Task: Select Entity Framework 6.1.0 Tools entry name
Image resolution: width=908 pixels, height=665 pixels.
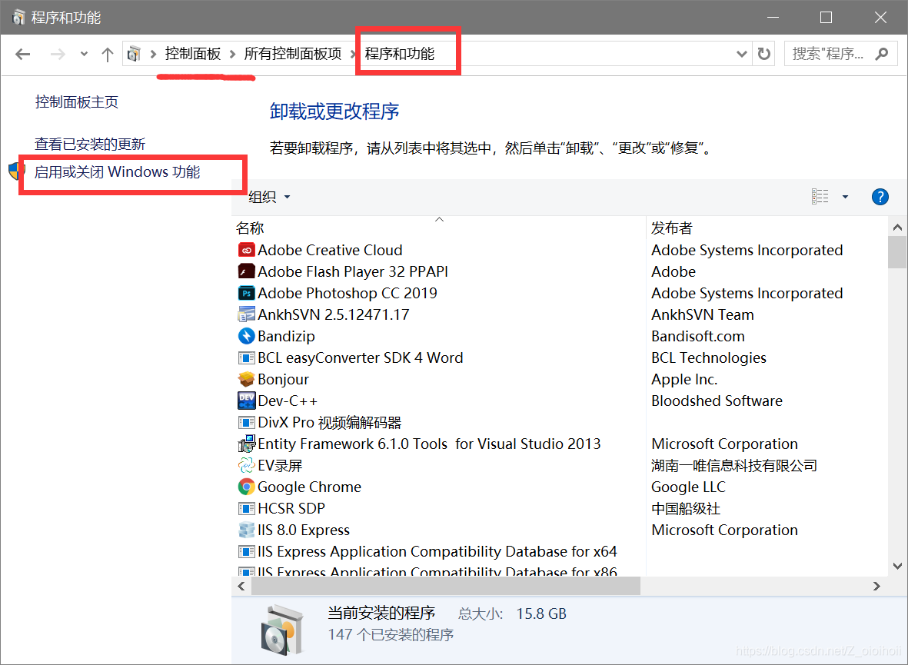Action: pyautogui.click(x=429, y=444)
